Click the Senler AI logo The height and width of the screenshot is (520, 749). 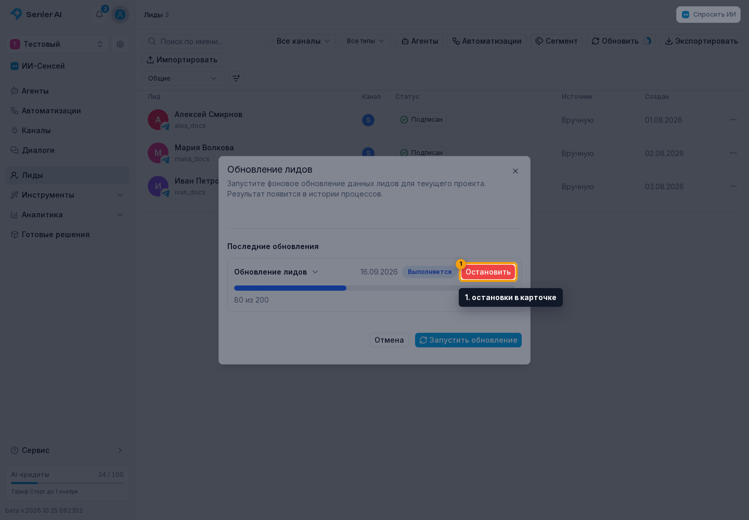point(36,15)
